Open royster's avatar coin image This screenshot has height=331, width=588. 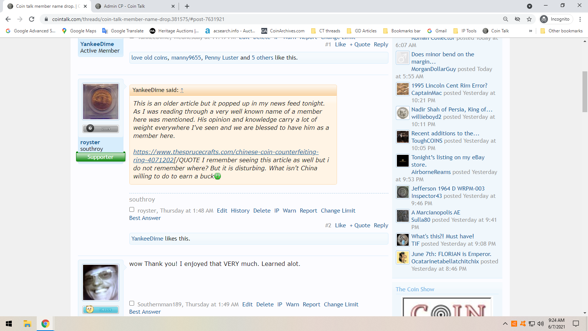(x=101, y=101)
